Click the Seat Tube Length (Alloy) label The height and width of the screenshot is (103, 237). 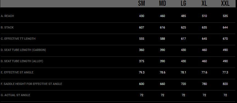click(22, 61)
